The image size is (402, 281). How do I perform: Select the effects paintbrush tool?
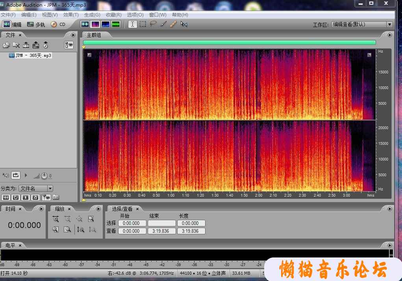(x=163, y=24)
